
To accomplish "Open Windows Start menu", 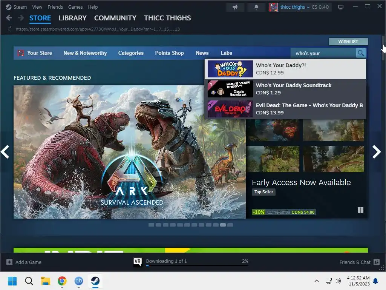I will pyautogui.click(x=12, y=281).
